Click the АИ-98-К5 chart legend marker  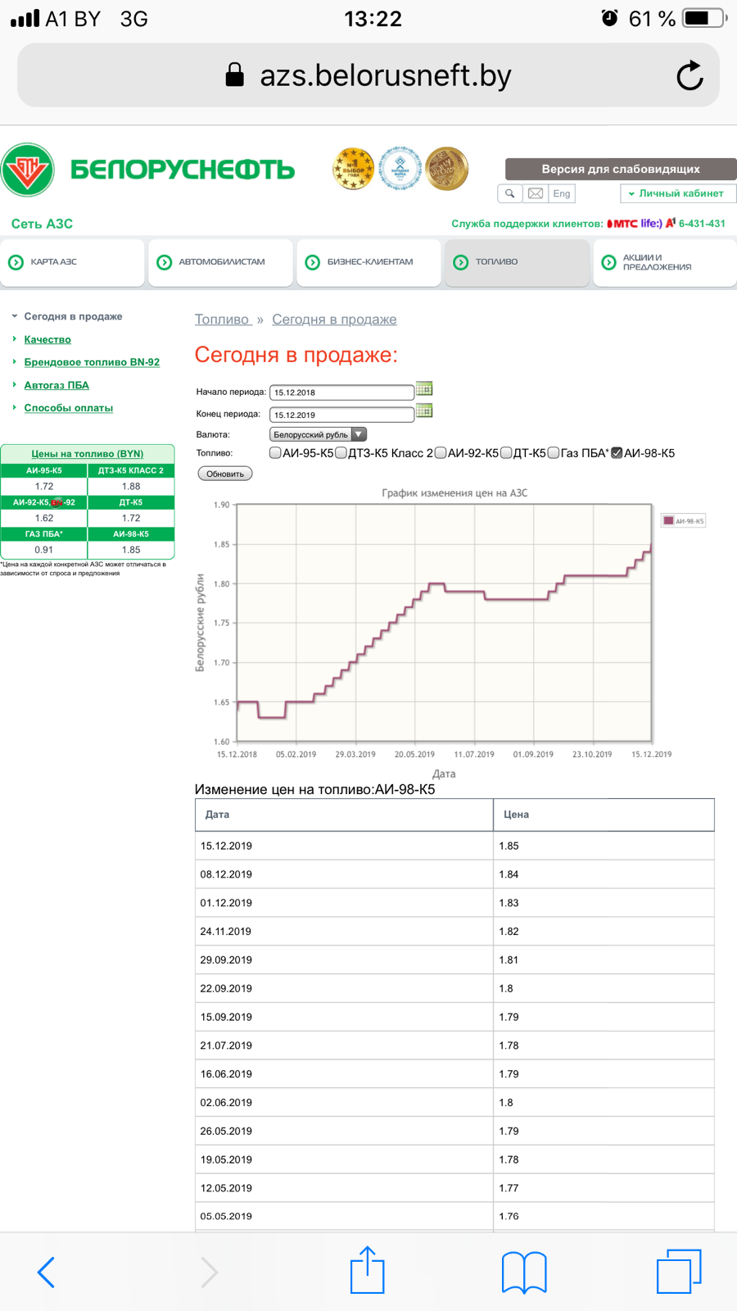click(668, 520)
